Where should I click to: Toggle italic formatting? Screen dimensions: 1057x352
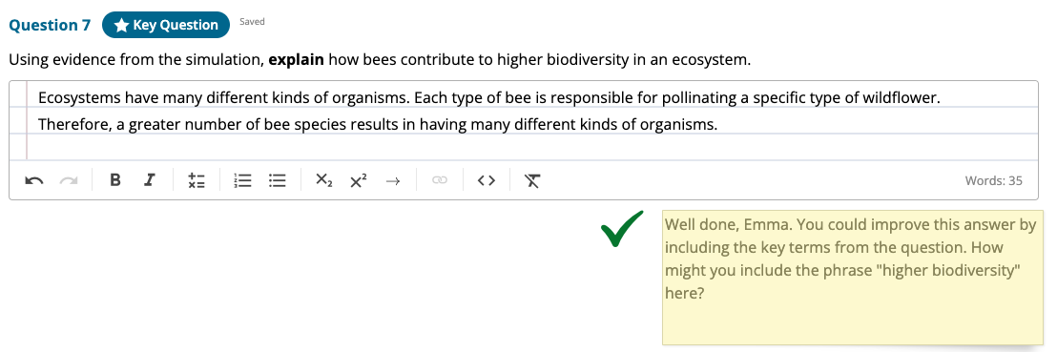[x=150, y=180]
